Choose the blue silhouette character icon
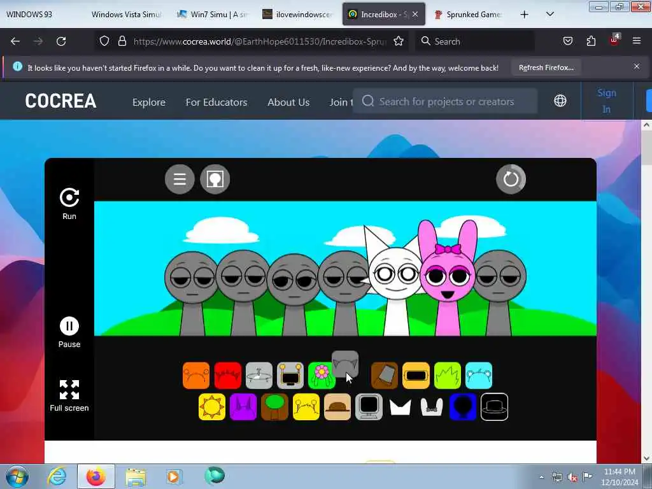The height and width of the screenshot is (489, 652). point(463,407)
